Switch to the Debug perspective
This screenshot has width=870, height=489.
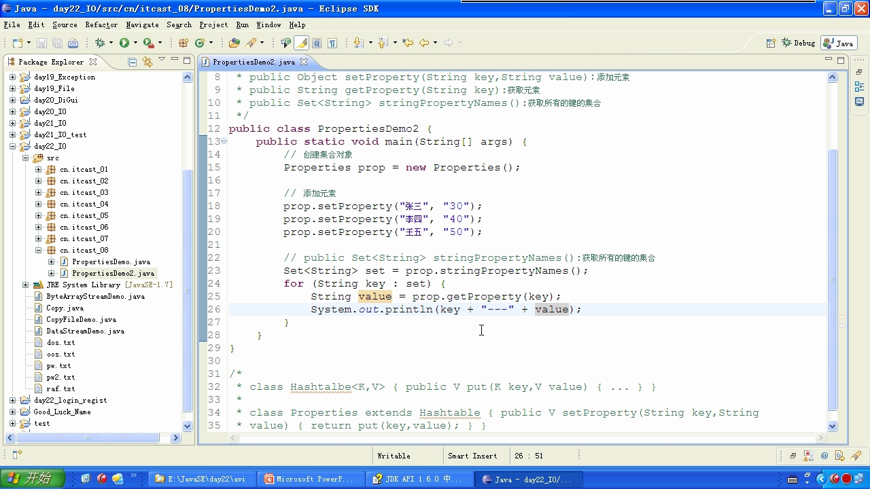point(799,43)
